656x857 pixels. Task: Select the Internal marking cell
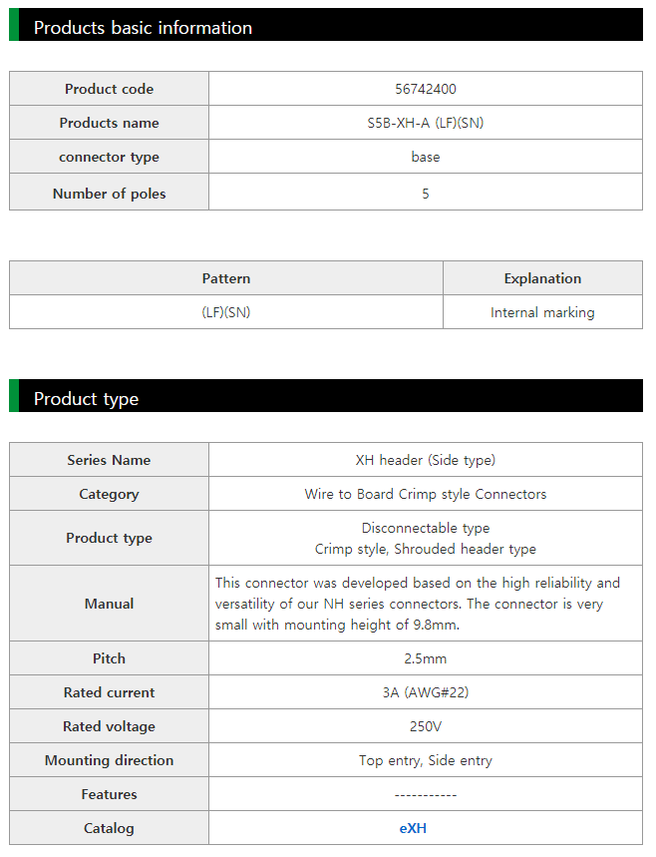click(x=542, y=312)
